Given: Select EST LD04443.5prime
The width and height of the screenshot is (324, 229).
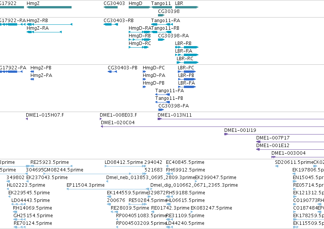Looking at the screenshot, I should tap(30, 200).
